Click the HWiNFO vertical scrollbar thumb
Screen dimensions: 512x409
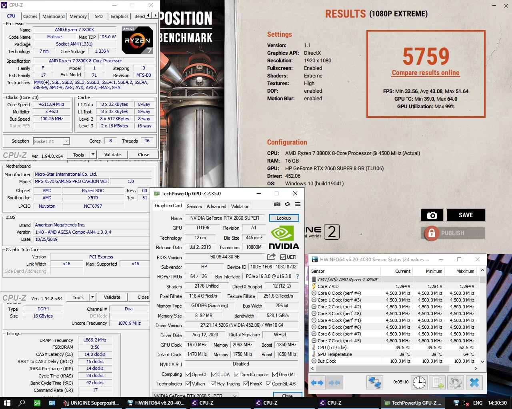(482, 279)
